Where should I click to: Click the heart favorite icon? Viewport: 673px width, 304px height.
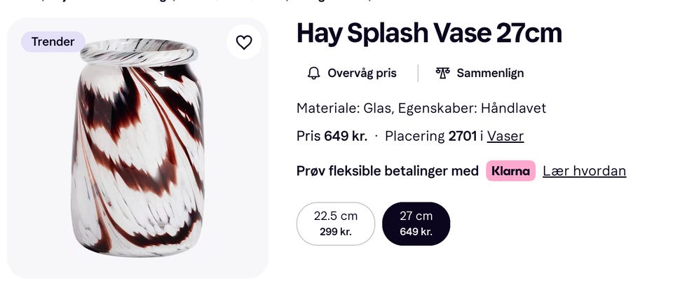[x=244, y=43]
